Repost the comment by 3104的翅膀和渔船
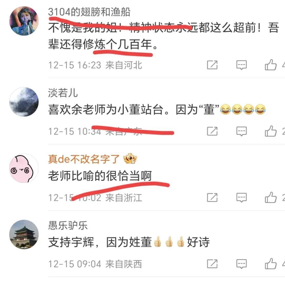The height and width of the screenshot is (282, 285). (212, 65)
